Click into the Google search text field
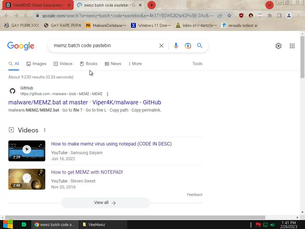This screenshot has height=229, width=305. pyautogui.click(x=105, y=46)
